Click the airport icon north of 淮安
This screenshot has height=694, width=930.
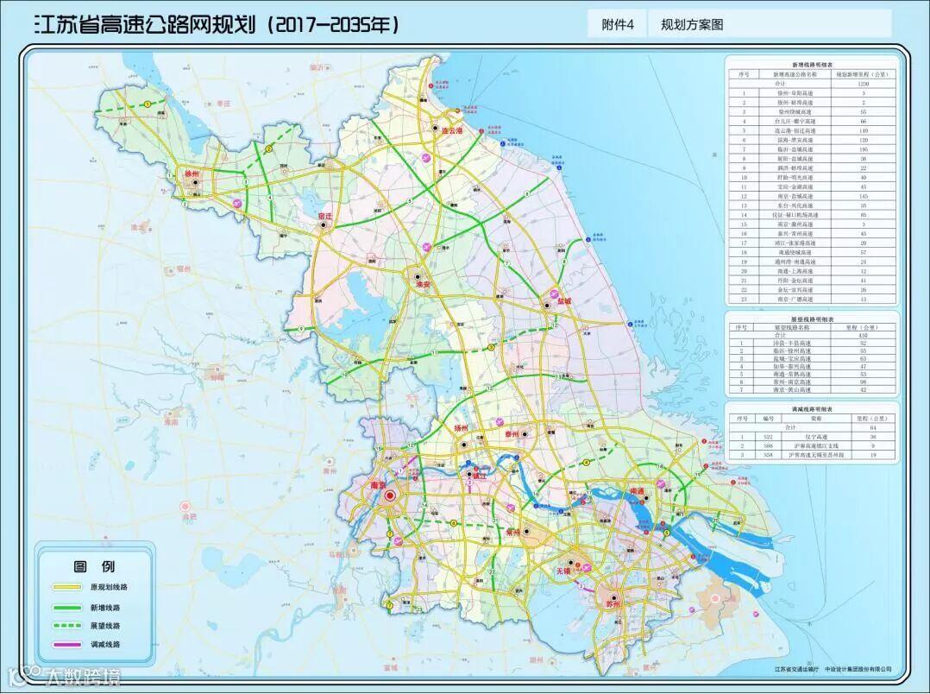426,246
